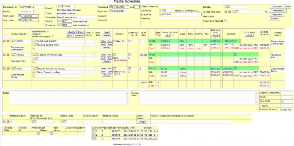294x146 pixels.
Task: Sort by Media Vehicle column arrows
Action: tap(29, 34)
